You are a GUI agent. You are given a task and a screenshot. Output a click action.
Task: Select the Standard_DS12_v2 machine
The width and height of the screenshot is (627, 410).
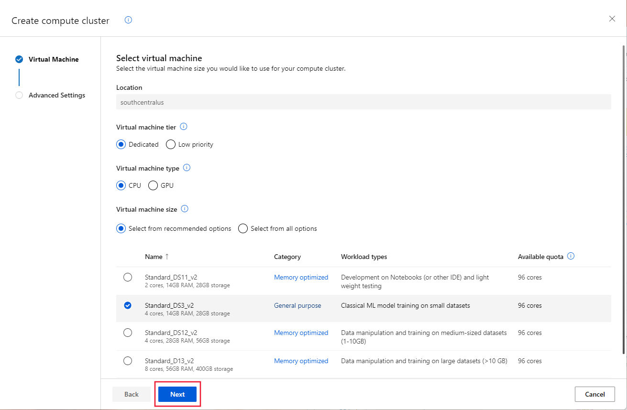(128, 333)
